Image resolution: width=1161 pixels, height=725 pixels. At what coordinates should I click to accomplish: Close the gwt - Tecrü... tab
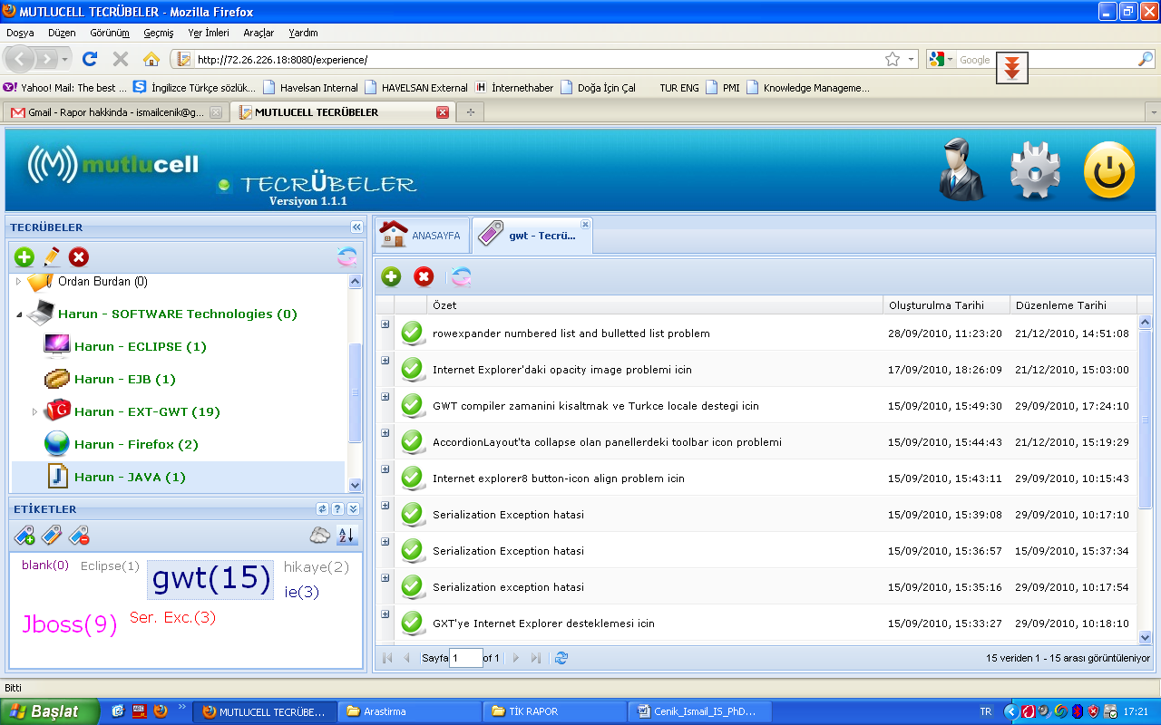click(585, 224)
